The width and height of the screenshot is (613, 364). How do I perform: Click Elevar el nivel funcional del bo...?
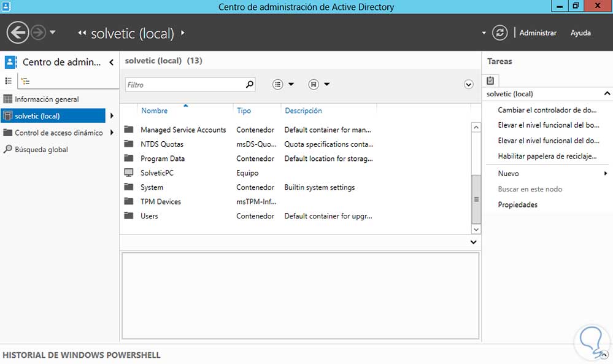(548, 125)
